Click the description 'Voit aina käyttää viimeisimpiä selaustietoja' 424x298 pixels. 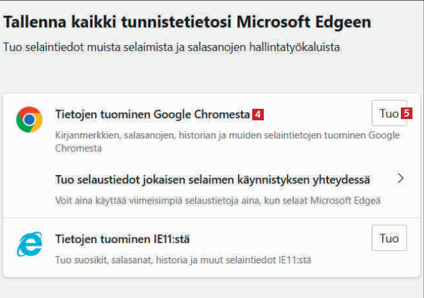pyautogui.click(x=218, y=201)
